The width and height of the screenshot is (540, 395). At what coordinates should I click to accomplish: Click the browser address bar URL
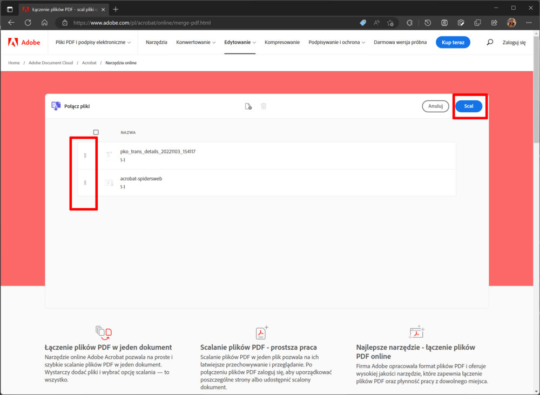(142, 23)
